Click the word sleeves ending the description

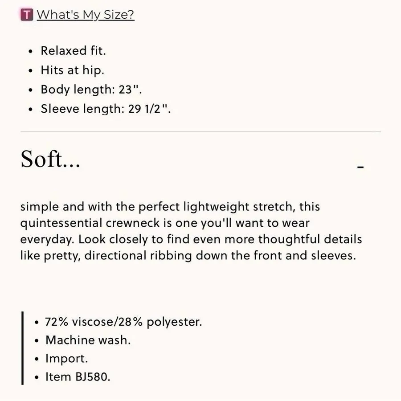333,255
